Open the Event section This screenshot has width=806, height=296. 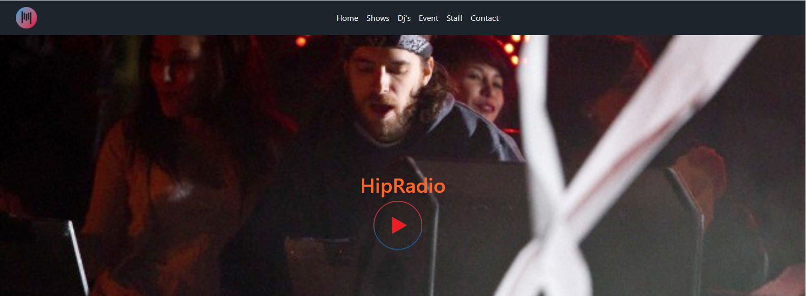428,18
